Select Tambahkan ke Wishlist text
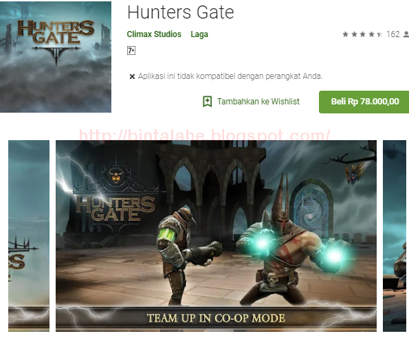This screenshot has width=409, height=338. coord(258,102)
